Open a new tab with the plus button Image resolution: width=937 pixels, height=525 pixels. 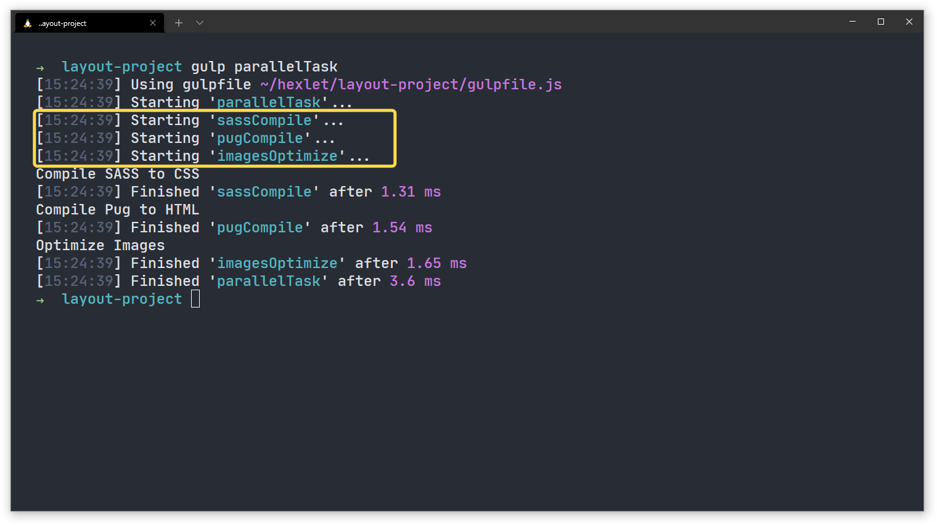tap(179, 22)
